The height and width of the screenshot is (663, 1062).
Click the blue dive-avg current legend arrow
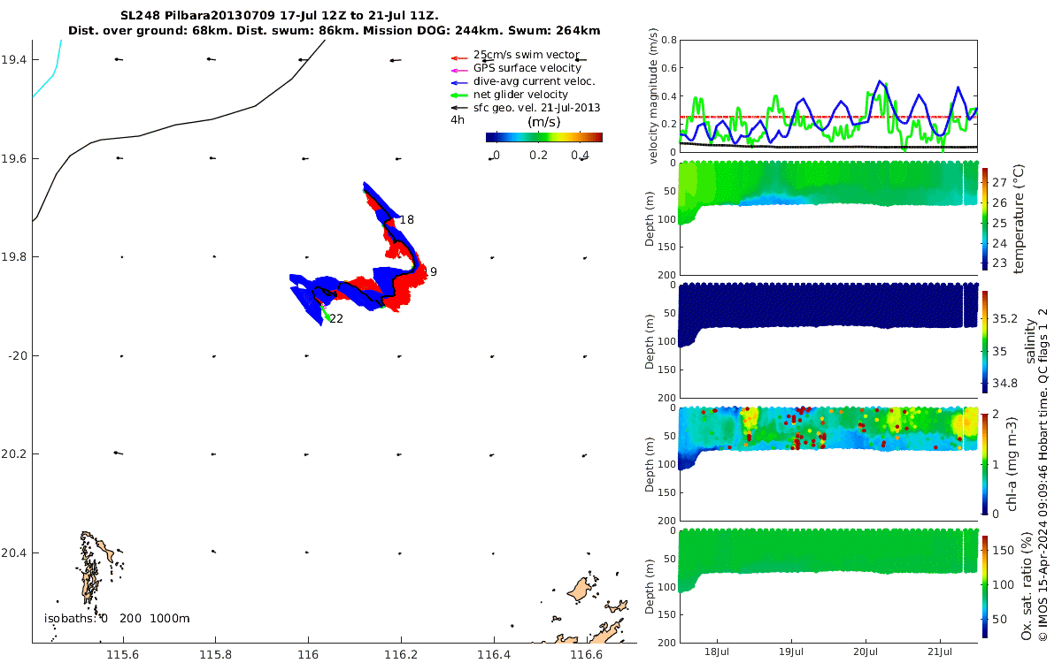(x=461, y=81)
